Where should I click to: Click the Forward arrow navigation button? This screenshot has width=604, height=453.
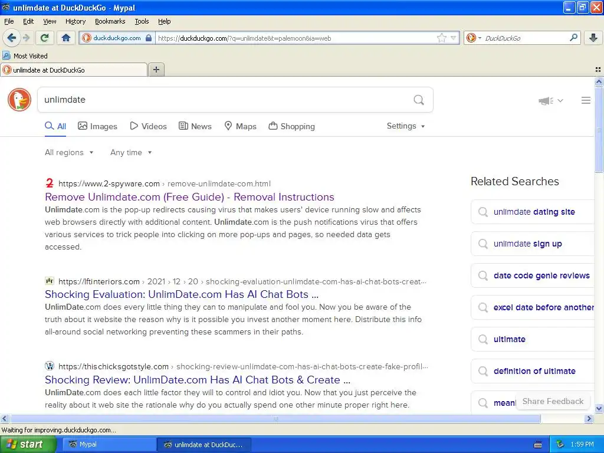[x=26, y=38]
